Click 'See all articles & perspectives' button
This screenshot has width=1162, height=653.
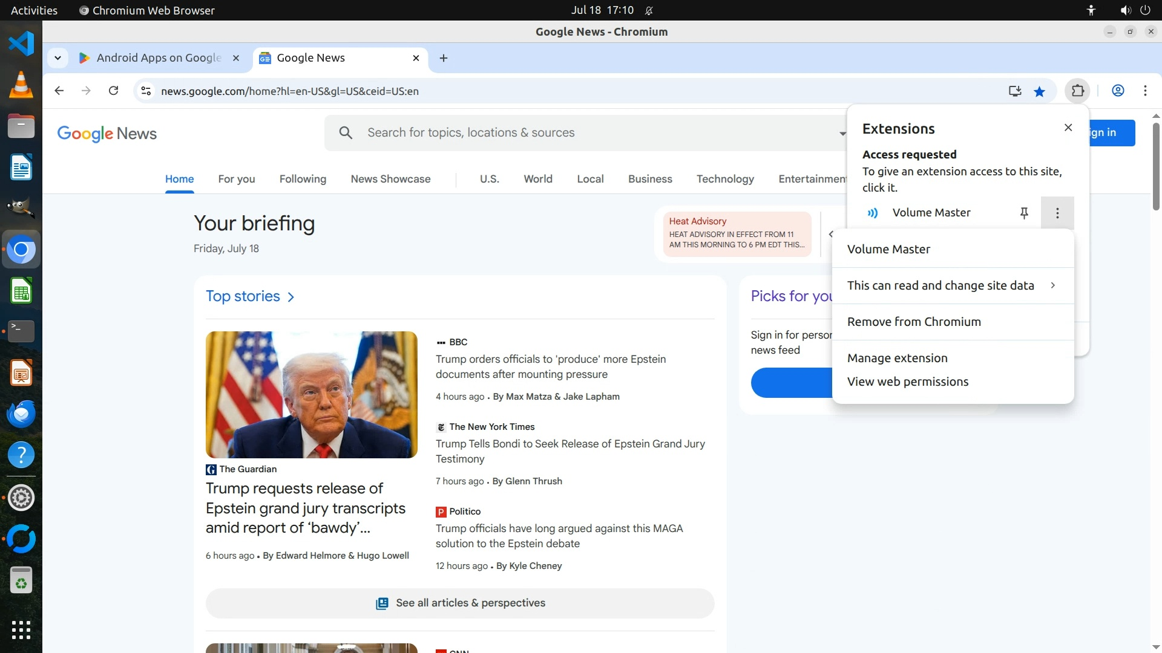click(x=460, y=603)
